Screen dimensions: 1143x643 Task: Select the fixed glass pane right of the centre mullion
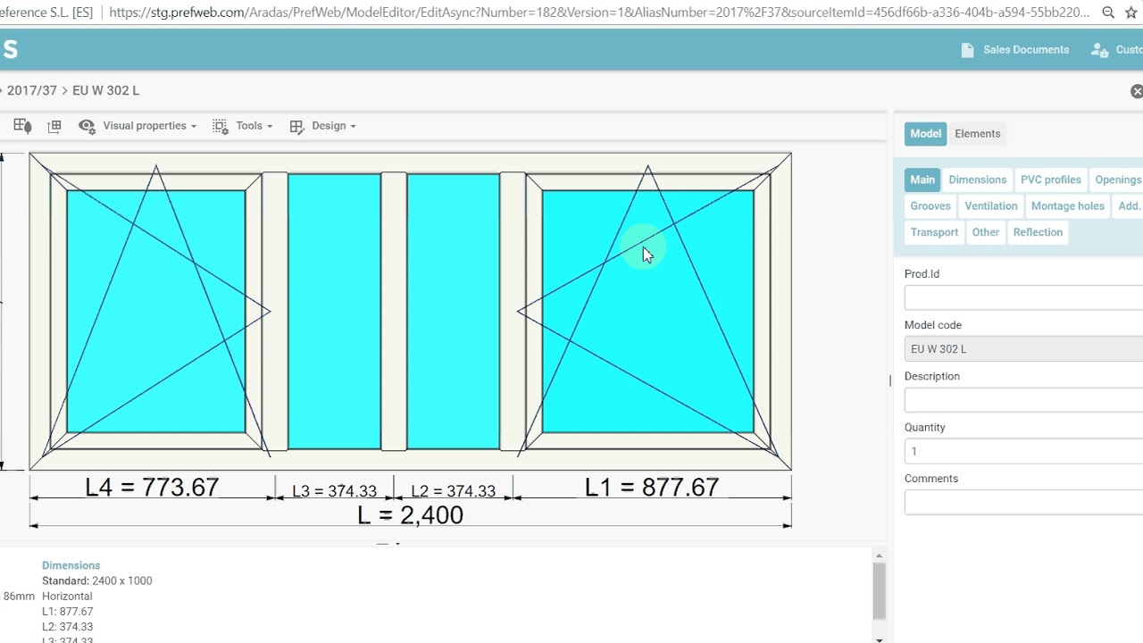pos(453,311)
